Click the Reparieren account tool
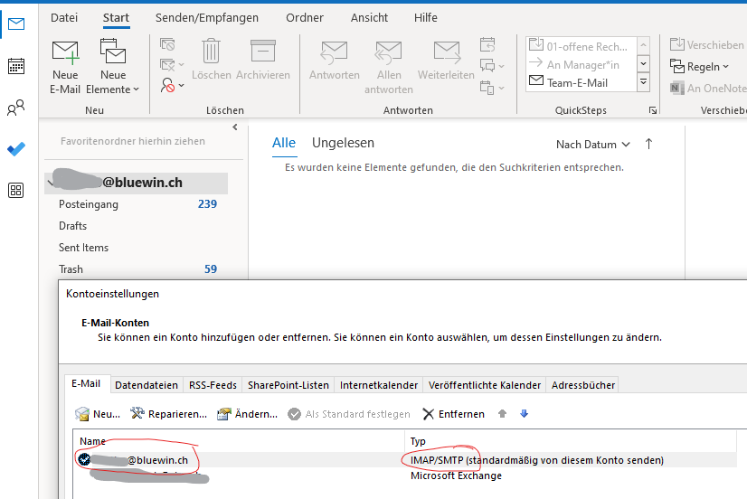Image resolution: width=747 pixels, height=499 pixels. point(168,414)
